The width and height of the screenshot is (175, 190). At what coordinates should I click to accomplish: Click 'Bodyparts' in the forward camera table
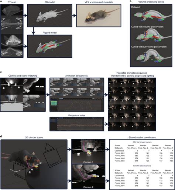pos(119,148)
